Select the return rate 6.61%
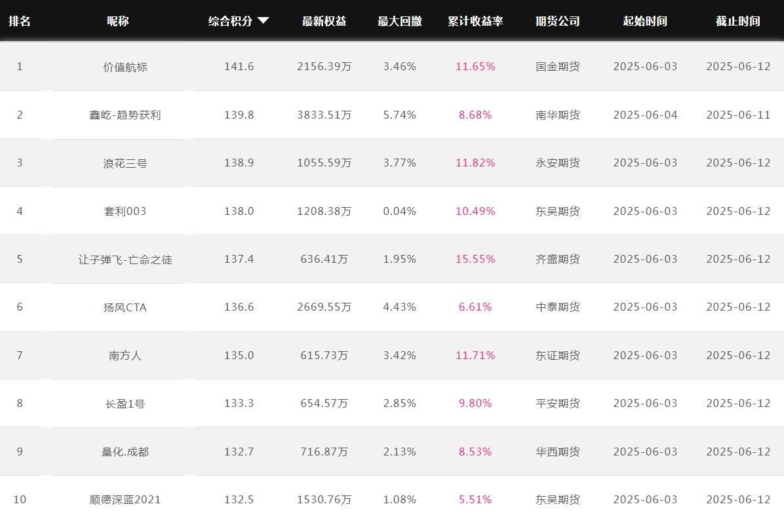Image resolution: width=784 pixels, height=521 pixels. 475,307
